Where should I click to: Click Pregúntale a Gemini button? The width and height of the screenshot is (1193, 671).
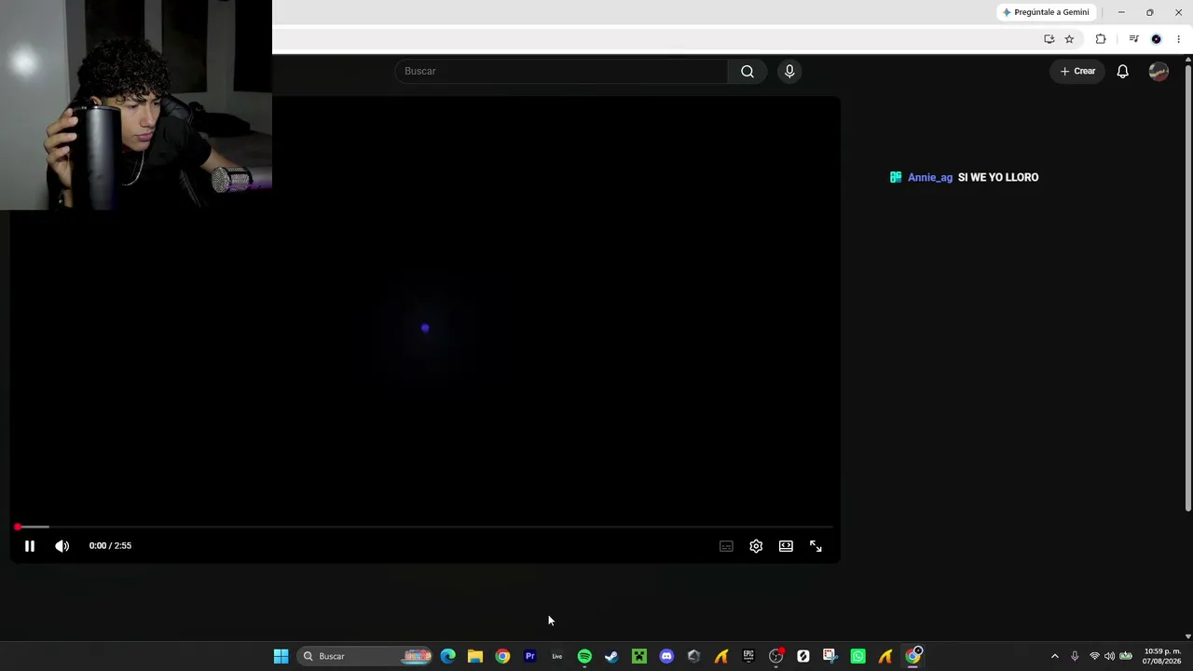coord(1046,12)
